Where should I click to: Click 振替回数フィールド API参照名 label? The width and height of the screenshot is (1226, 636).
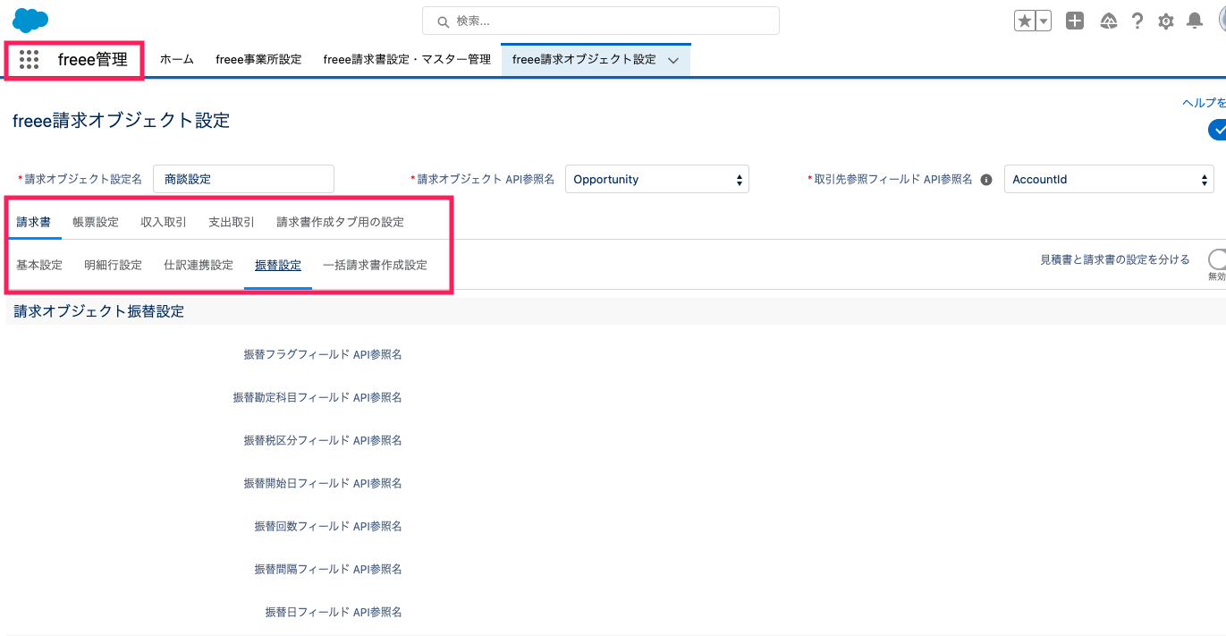[328, 526]
